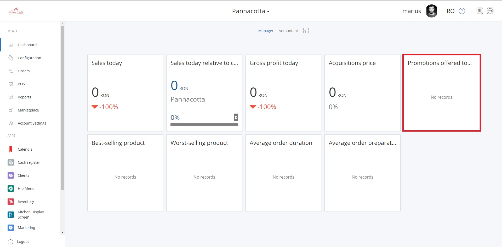Open the Clients app icon
Image resolution: width=502 pixels, height=247 pixels.
[11, 175]
